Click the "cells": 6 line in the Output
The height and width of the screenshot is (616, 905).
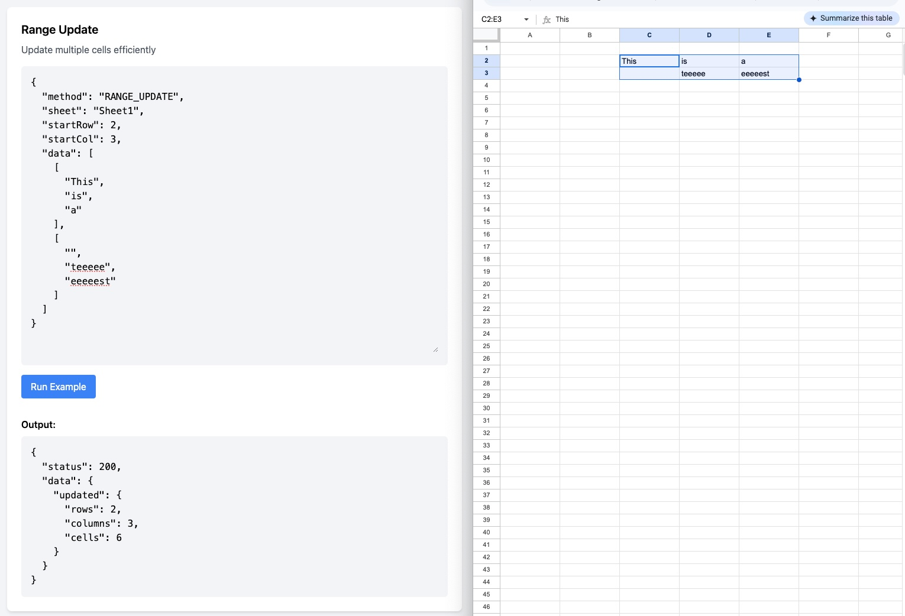[x=93, y=537]
